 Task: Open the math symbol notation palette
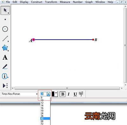pos(81,94)
